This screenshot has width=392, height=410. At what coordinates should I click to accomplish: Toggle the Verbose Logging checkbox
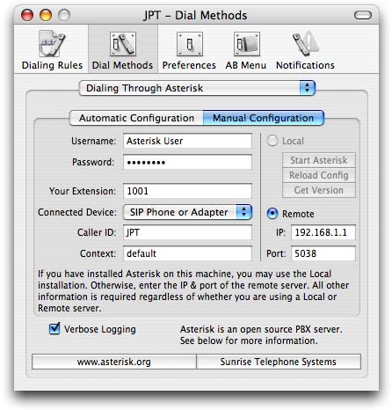(x=54, y=329)
